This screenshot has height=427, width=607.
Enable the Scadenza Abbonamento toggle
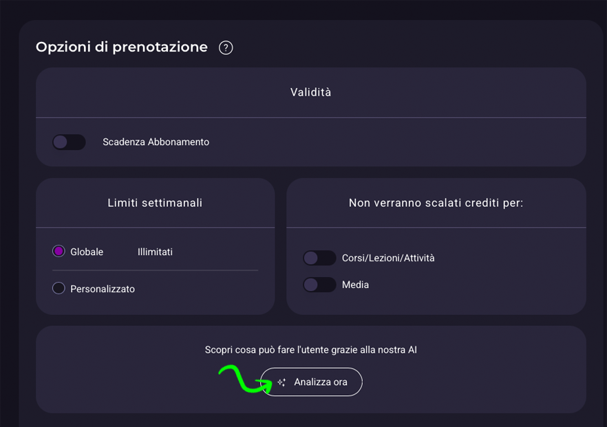(69, 142)
